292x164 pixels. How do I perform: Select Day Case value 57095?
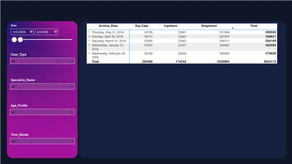[148, 41]
